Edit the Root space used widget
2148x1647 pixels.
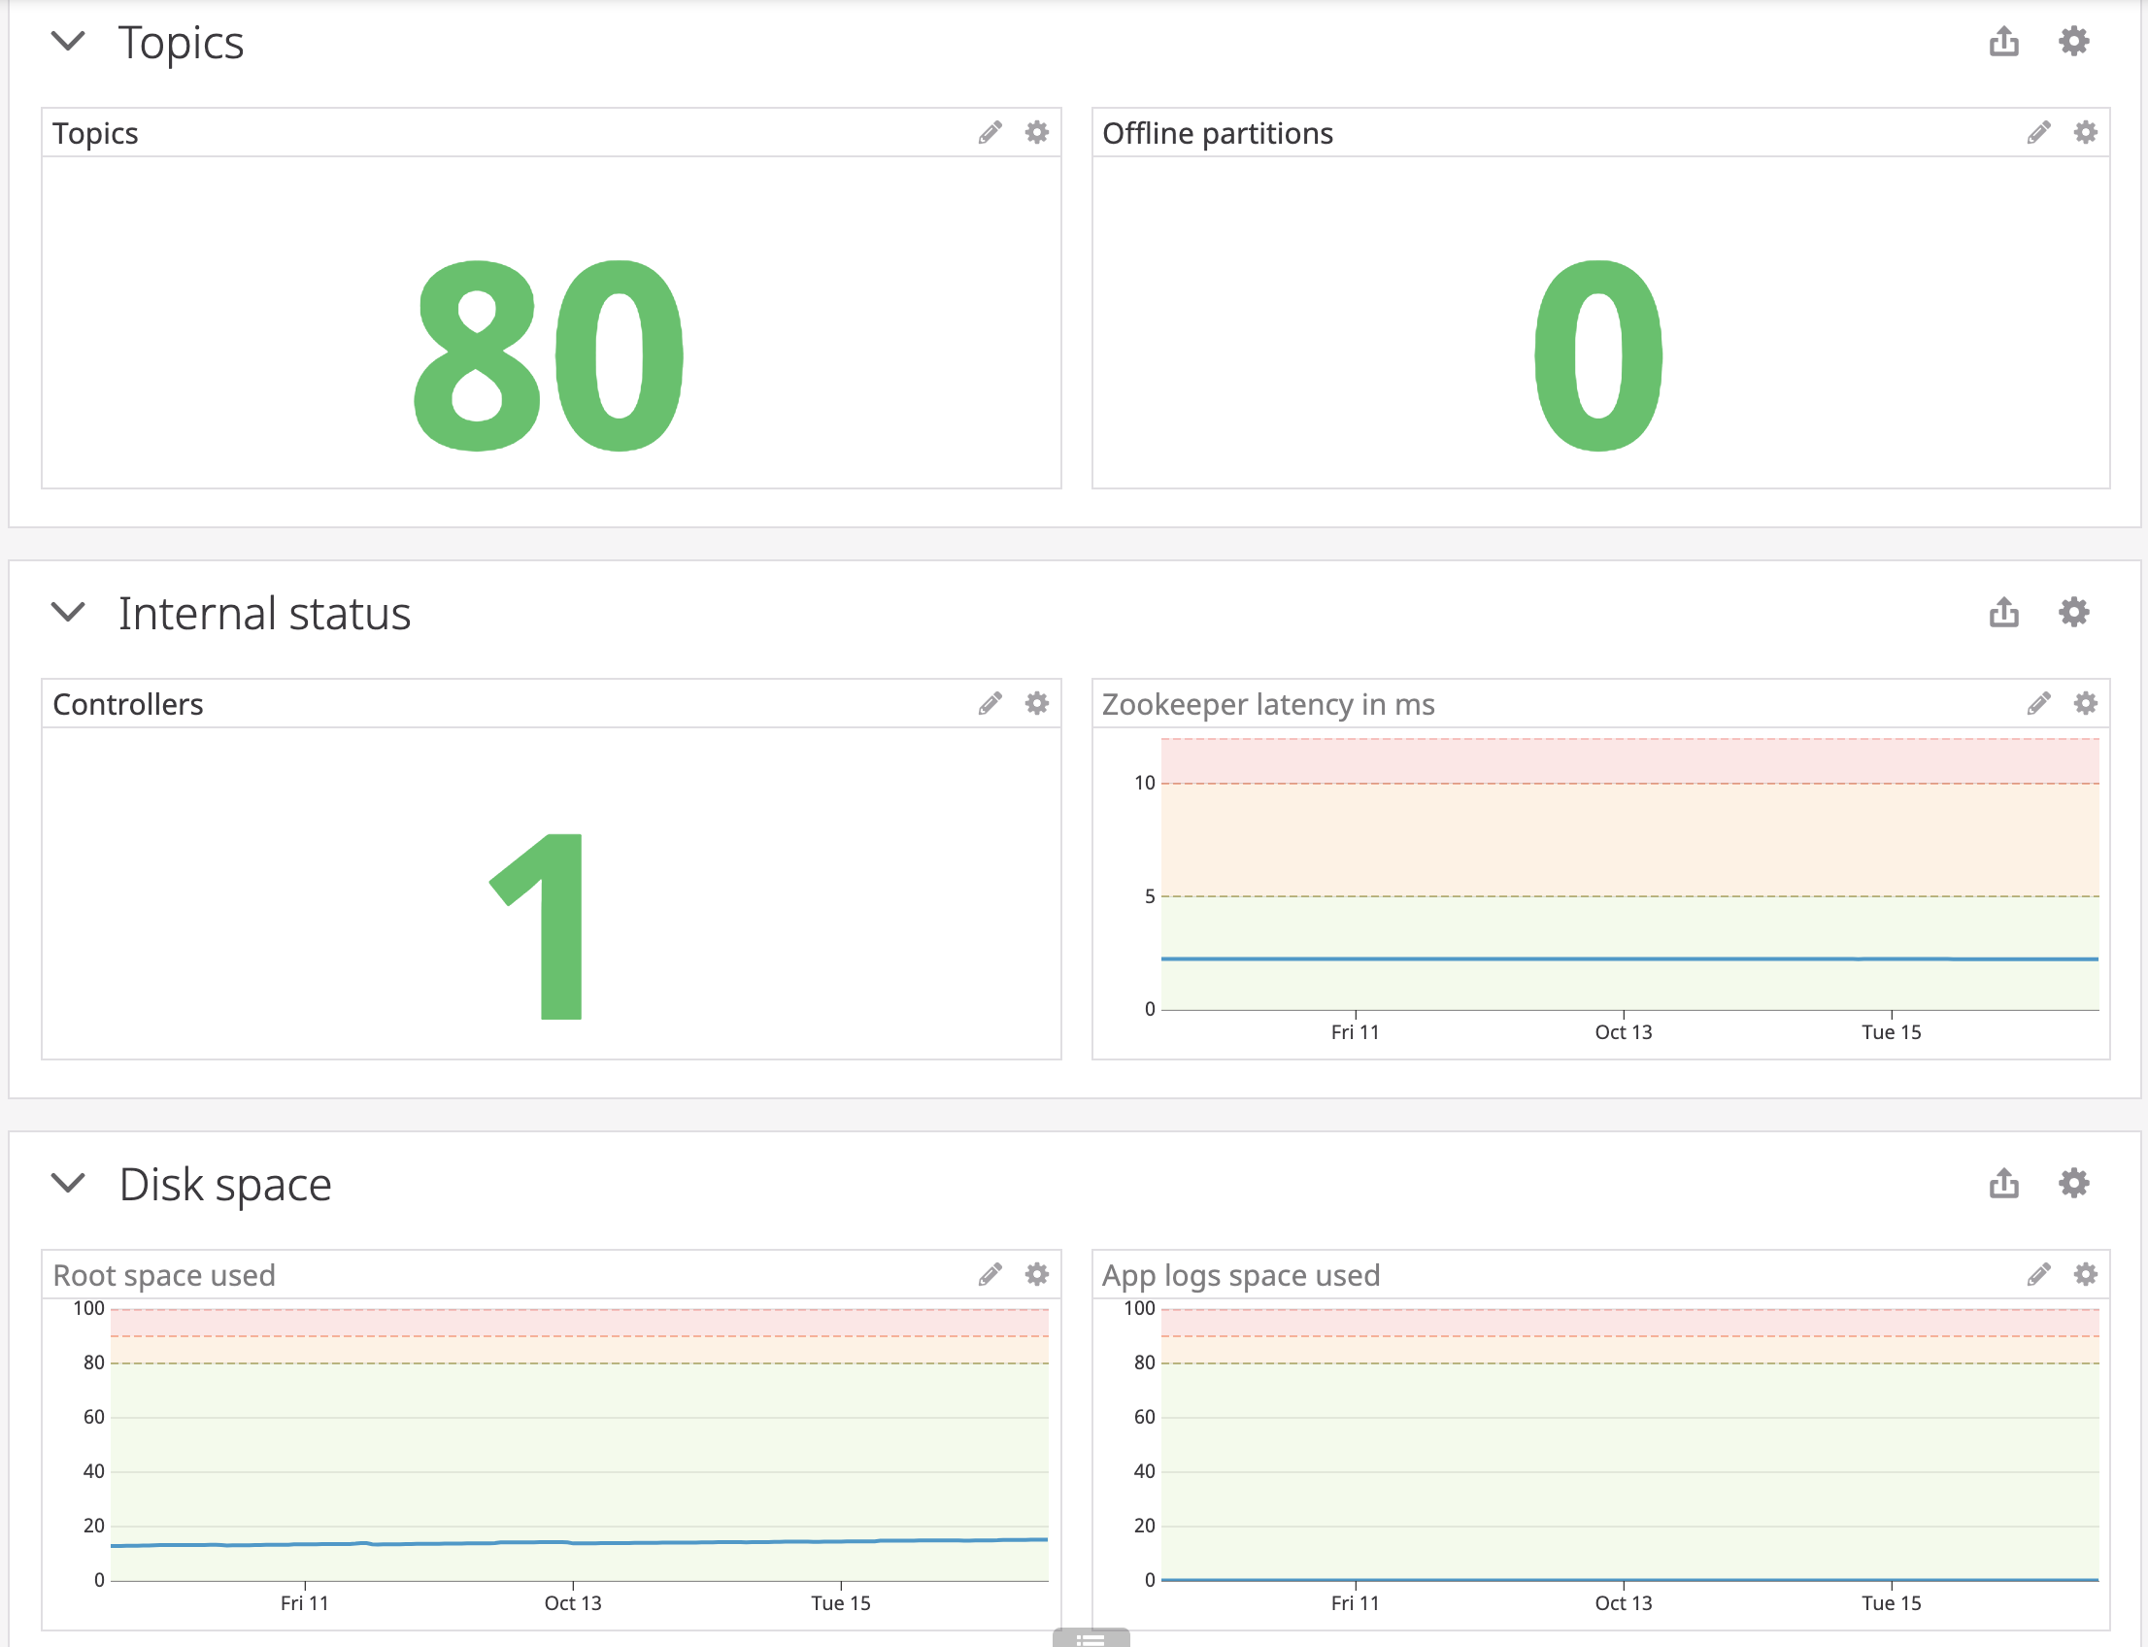tap(990, 1273)
